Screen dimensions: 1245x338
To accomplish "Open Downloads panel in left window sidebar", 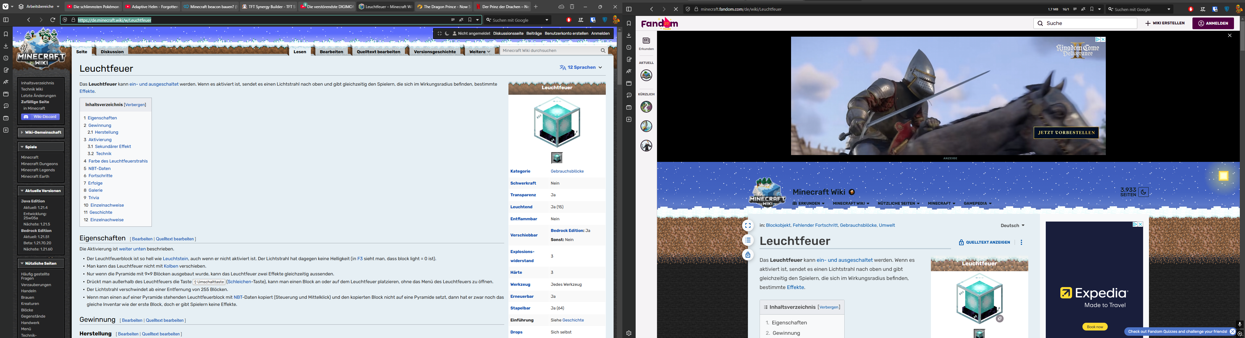I will click(x=6, y=46).
